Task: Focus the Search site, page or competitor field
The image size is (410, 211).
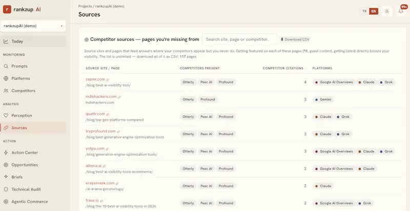Action: click(x=239, y=39)
